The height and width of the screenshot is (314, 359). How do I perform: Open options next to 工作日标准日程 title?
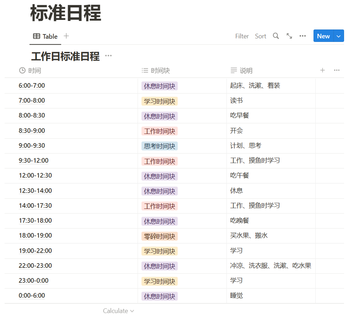coord(108,56)
